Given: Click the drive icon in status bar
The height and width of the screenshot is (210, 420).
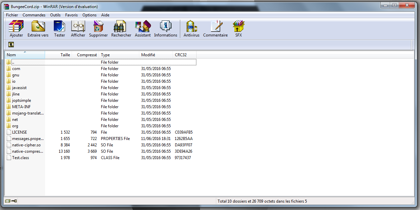Looking at the screenshot, I should [7, 201].
